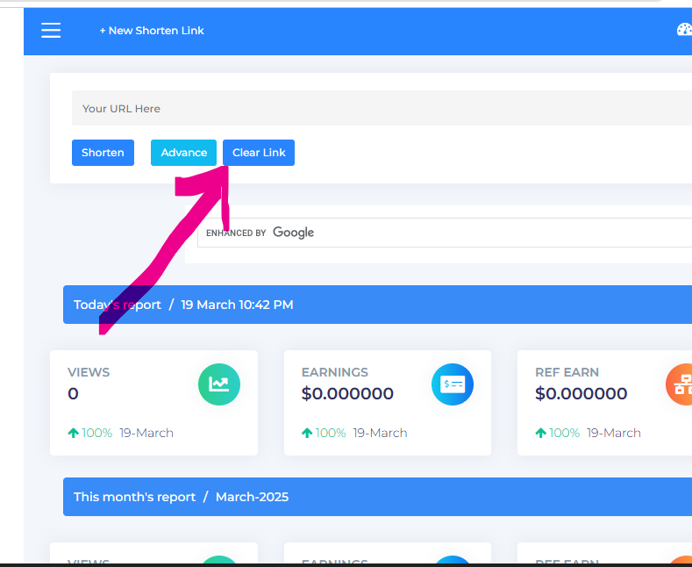The image size is (692, 567).
Task: Click the $0.000000 value under REF EARN
Action: 581,393
